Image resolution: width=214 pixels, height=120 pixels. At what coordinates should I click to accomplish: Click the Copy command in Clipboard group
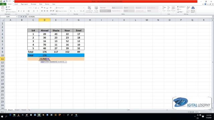click(x=8, y=9)
